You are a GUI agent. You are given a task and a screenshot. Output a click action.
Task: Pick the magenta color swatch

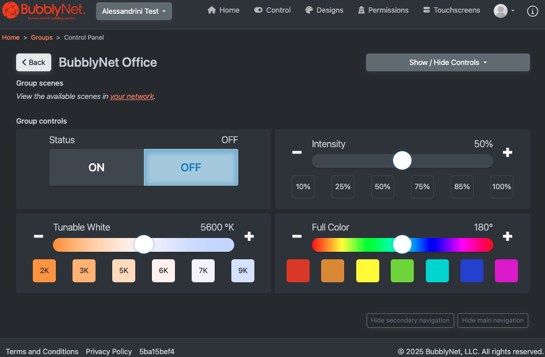[x=506, y=270]
